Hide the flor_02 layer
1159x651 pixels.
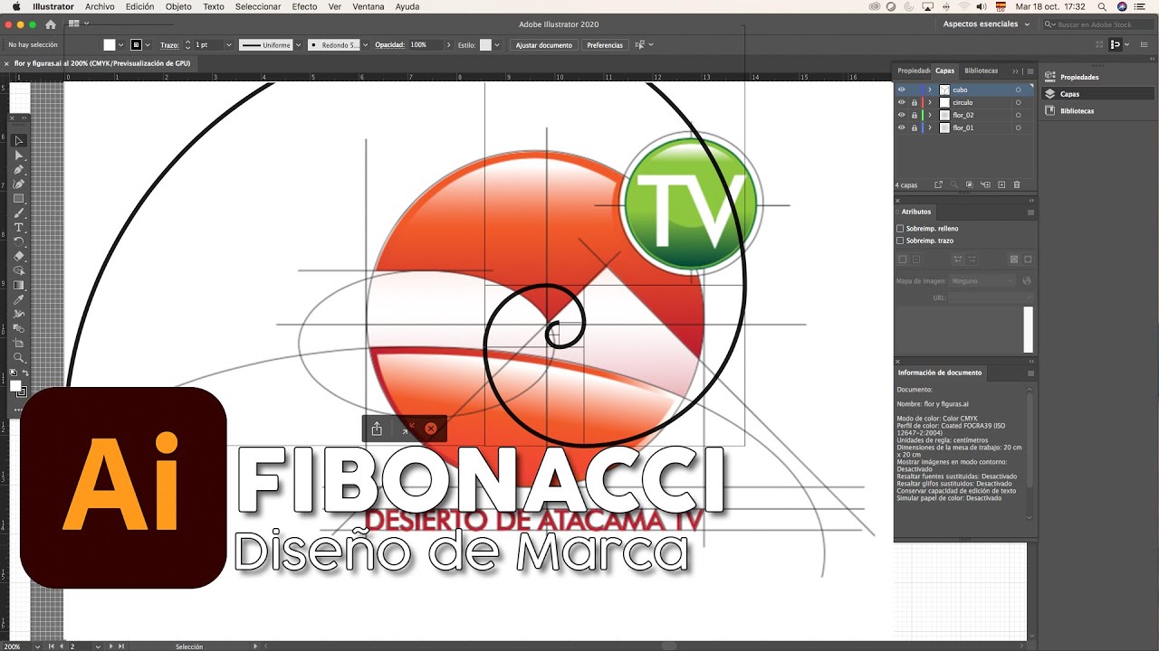point(901,115)
